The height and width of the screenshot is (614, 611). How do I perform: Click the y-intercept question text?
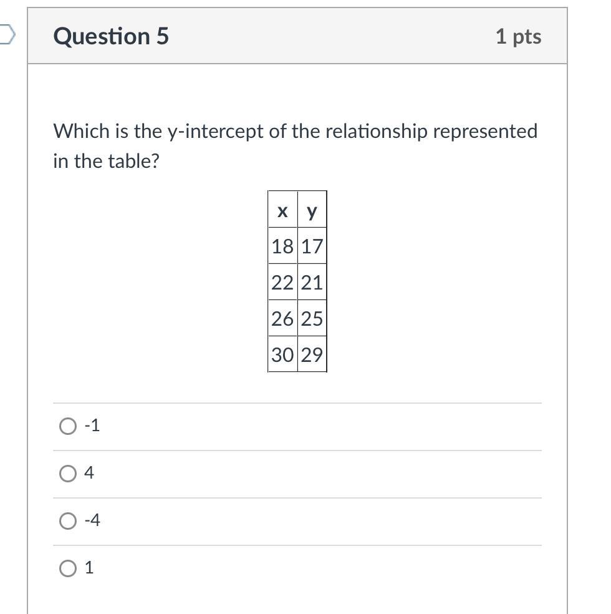[295, 146]
